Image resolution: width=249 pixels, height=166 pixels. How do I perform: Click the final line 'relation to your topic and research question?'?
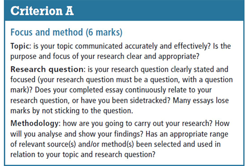pos(83,154)
